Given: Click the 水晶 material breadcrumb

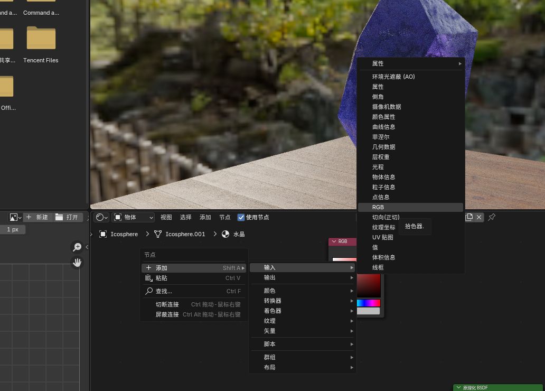Looking at the screenshot, I should click(233, 235).
